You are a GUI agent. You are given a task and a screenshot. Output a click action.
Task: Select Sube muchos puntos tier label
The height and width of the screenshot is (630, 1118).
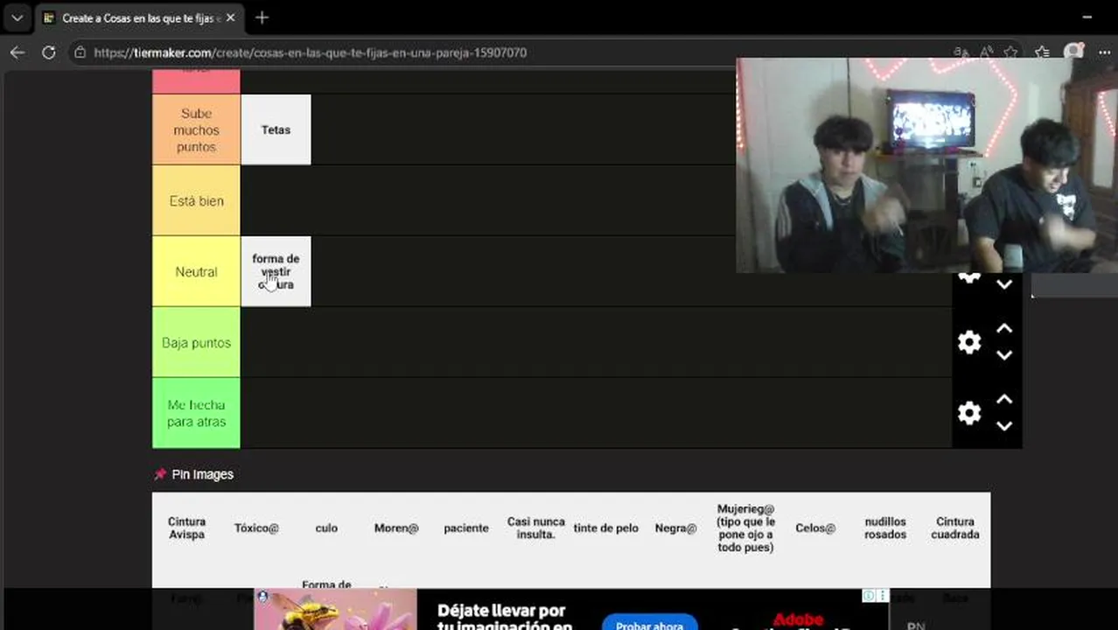click(x=196, y=129)
